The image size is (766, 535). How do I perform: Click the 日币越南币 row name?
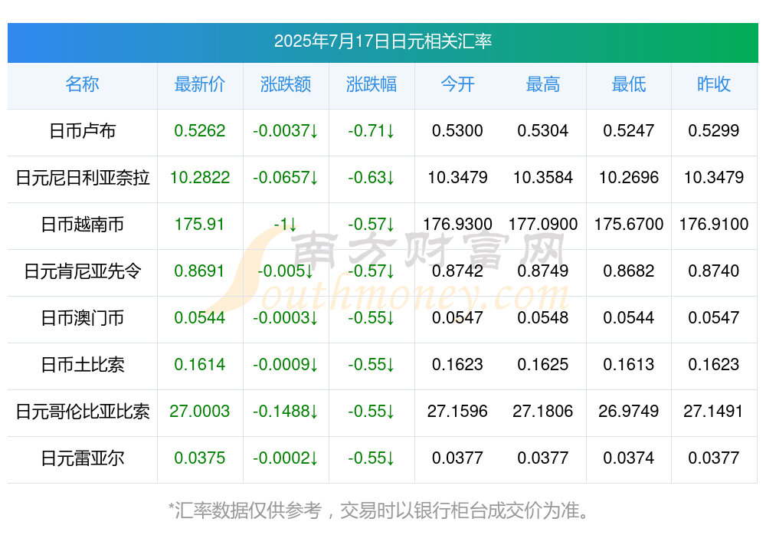click(82, 225)
